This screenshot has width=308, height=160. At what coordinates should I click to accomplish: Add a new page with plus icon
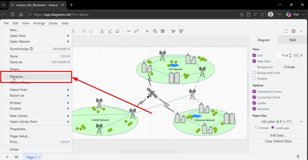7,157
